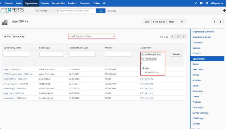
Task: Open Service Contracts in sidebar
Action: click(x=200, y=113)
